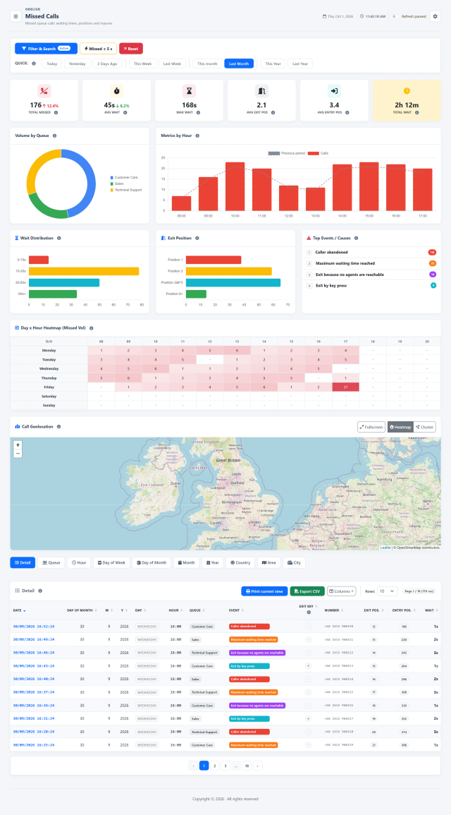The image size is (451, 815).
Task: Switch map to Heatmap mode
Action: (x=400, y=427)
